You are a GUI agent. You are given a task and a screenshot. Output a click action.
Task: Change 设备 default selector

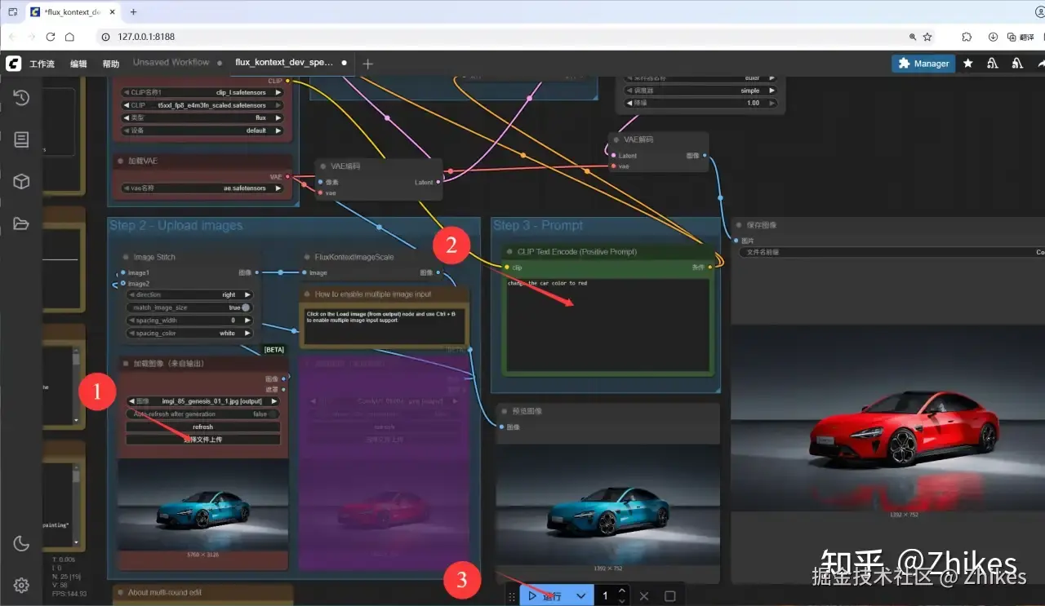pos(202,130)
